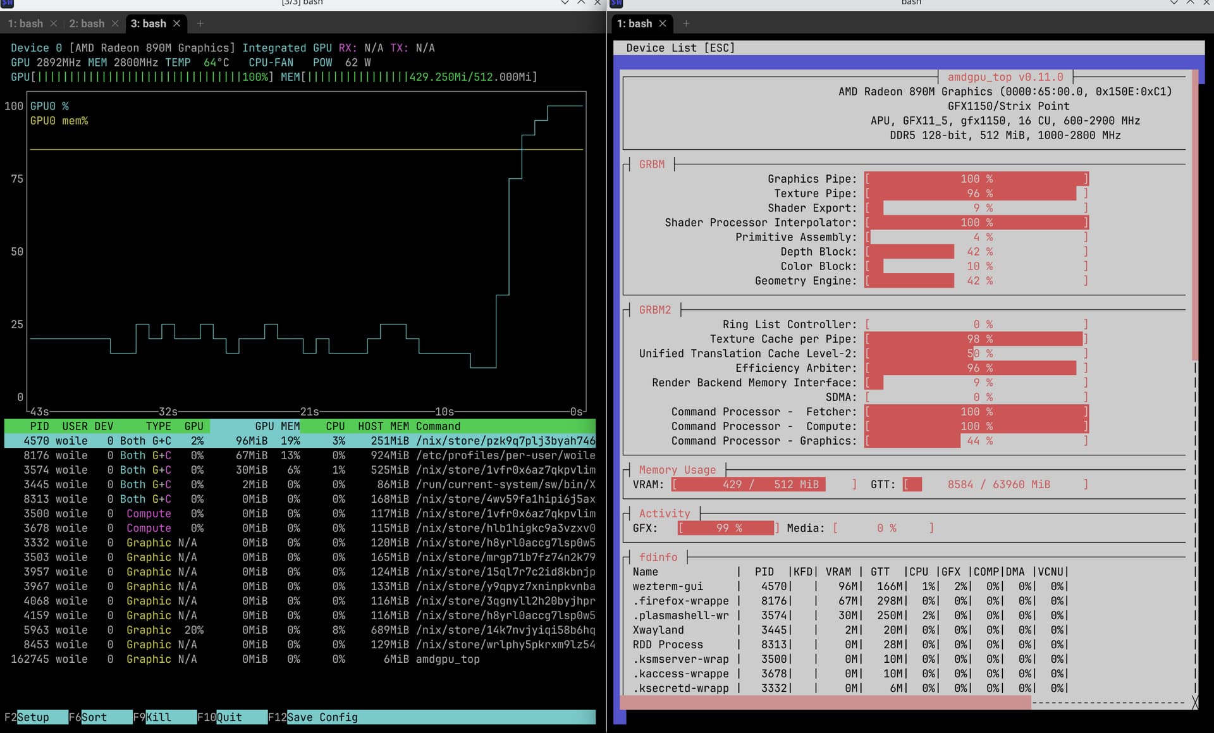Open new tab with plus icon in right terminal
This screenshot has height=733, width=1214.
(686, 23)
